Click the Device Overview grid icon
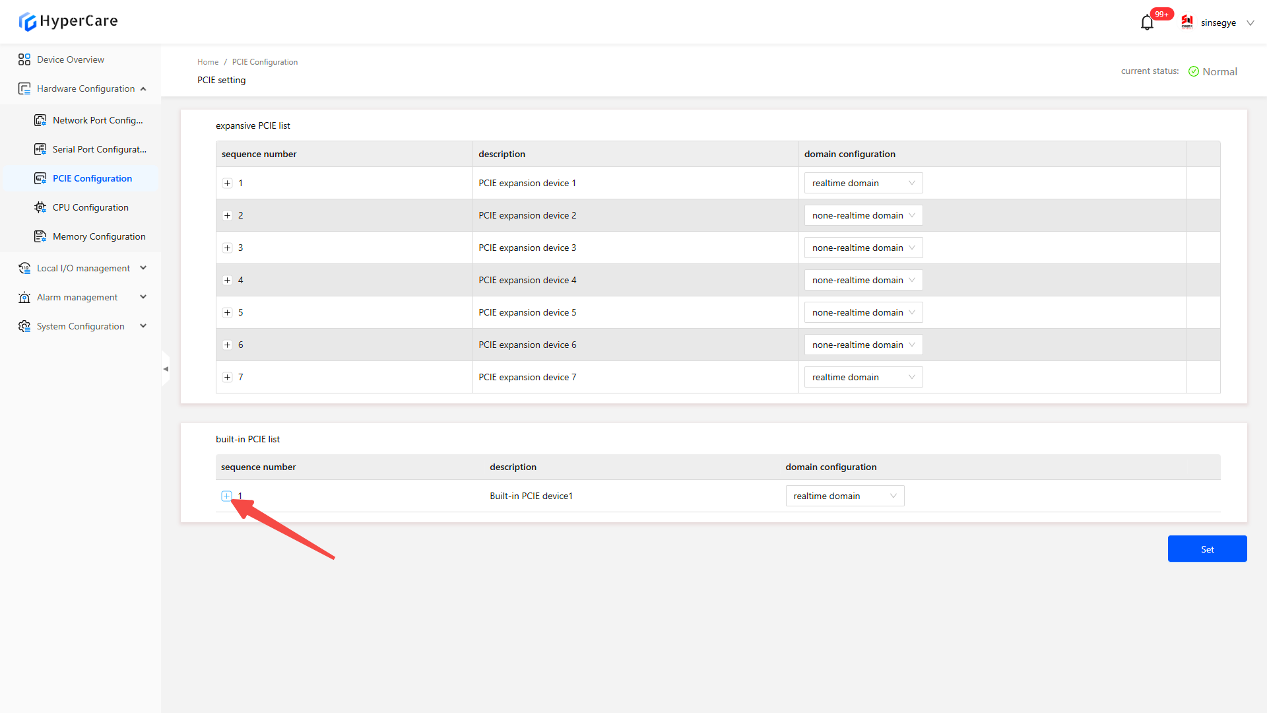 tap(24, 59)
